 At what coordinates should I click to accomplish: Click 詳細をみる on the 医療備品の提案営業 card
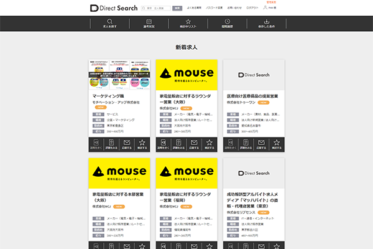246,144
